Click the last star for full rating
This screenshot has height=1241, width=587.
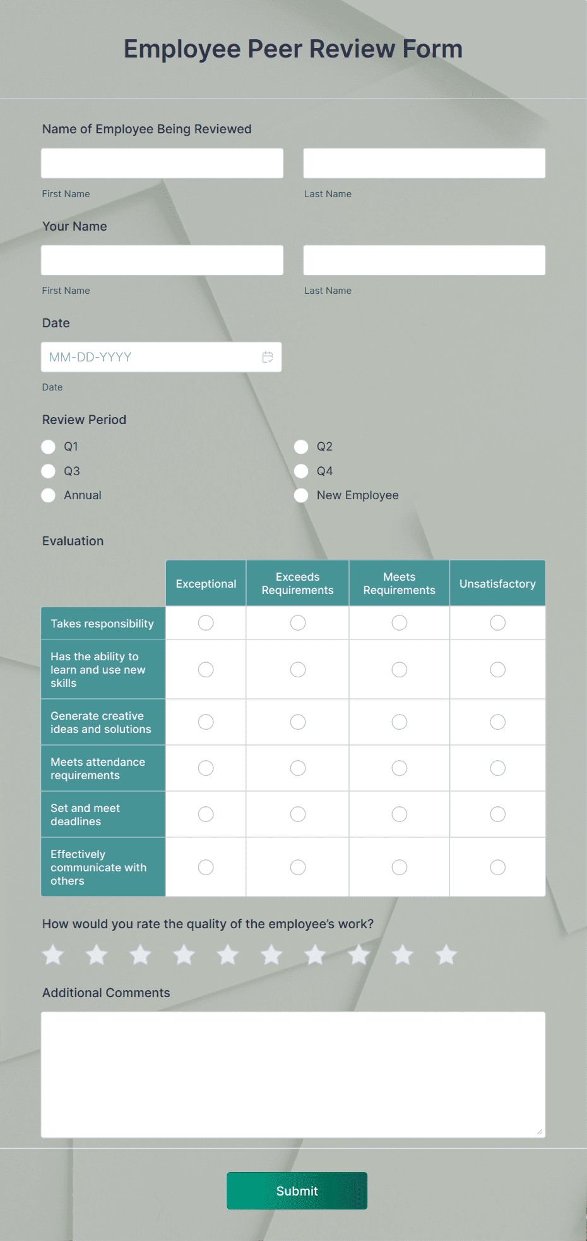click(x=446, y=955)
